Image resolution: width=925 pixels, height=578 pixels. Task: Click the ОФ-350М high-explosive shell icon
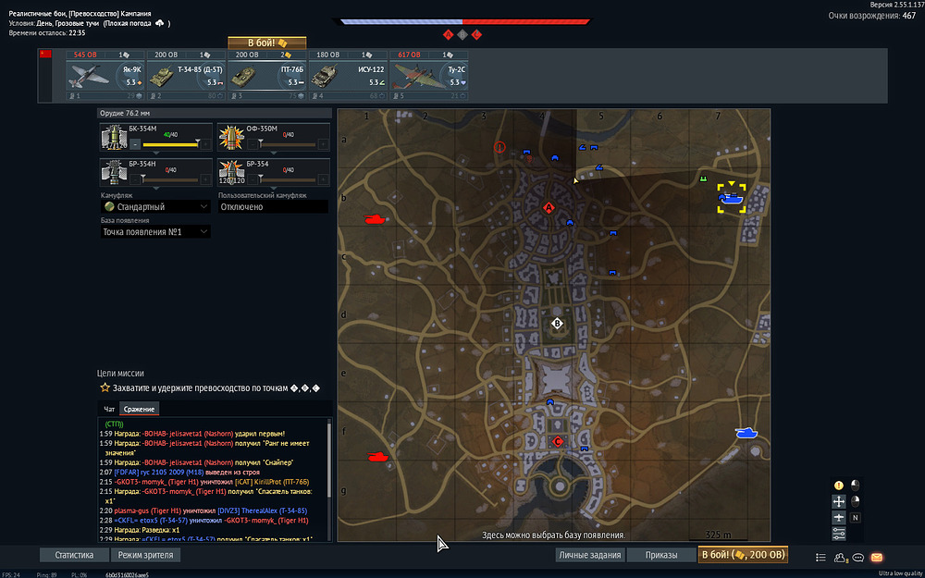[x=232, y=137]
